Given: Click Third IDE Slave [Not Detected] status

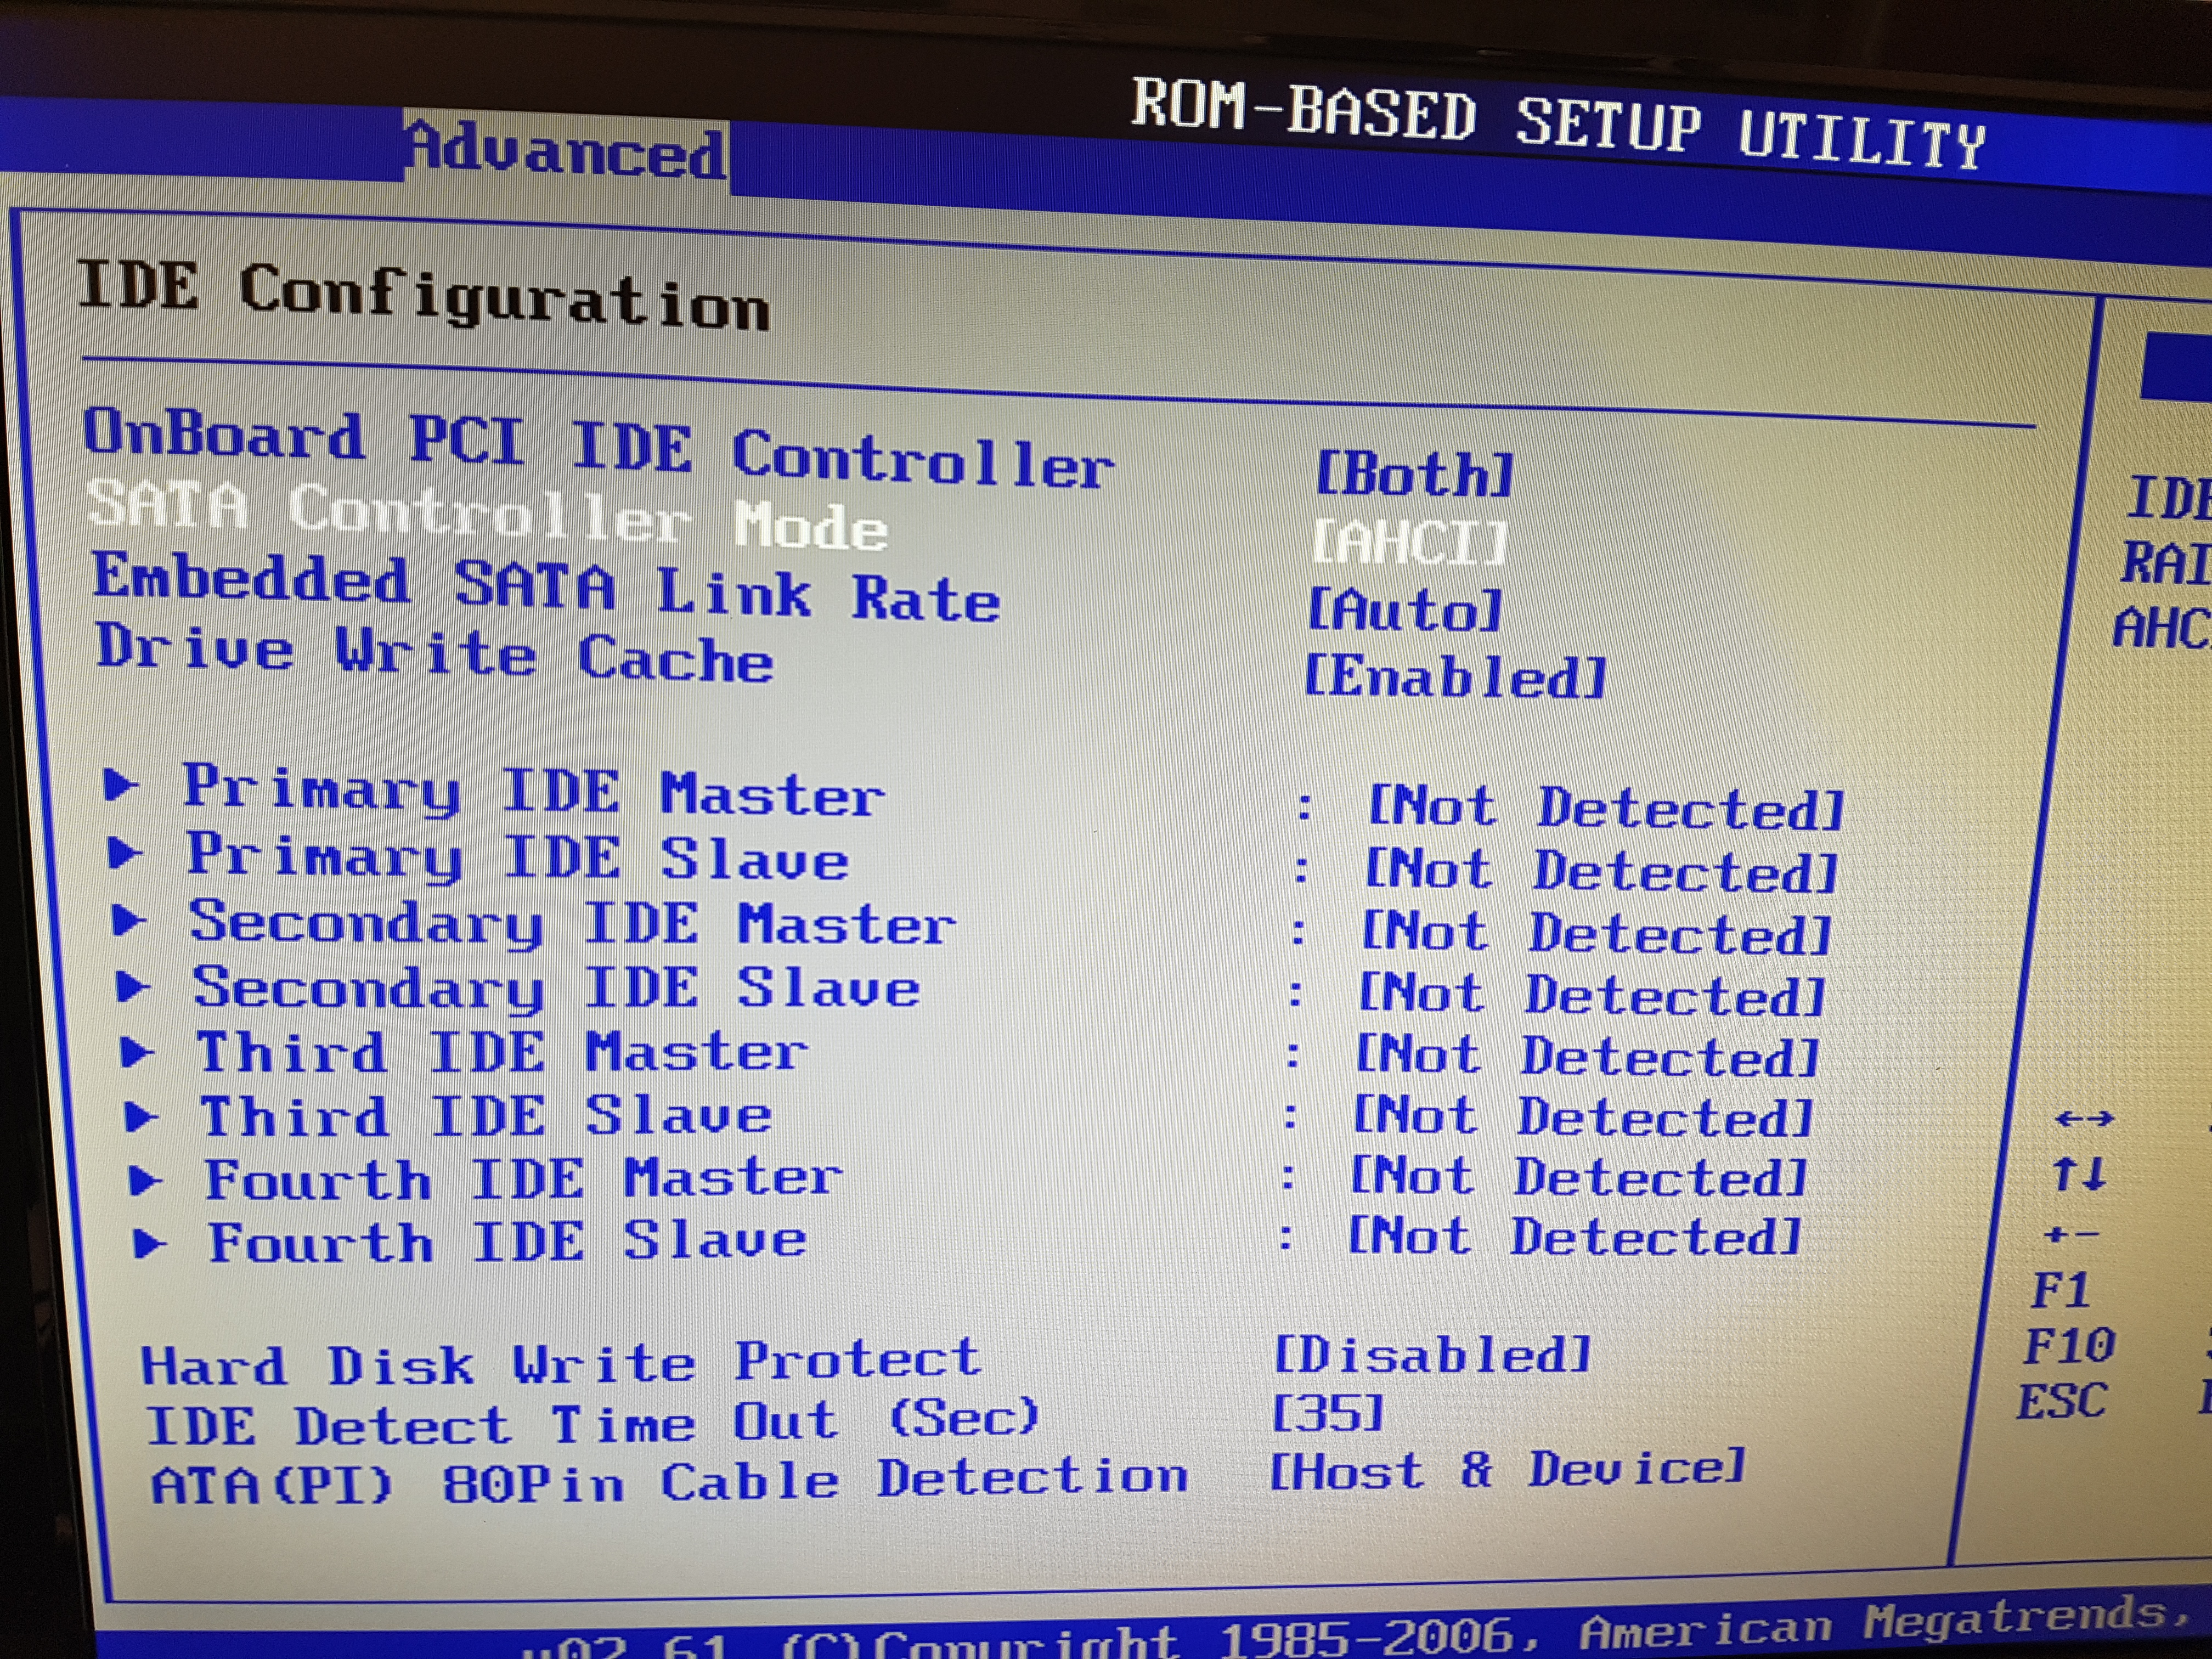Looking at the screenshot, I should point(1583,1116).
